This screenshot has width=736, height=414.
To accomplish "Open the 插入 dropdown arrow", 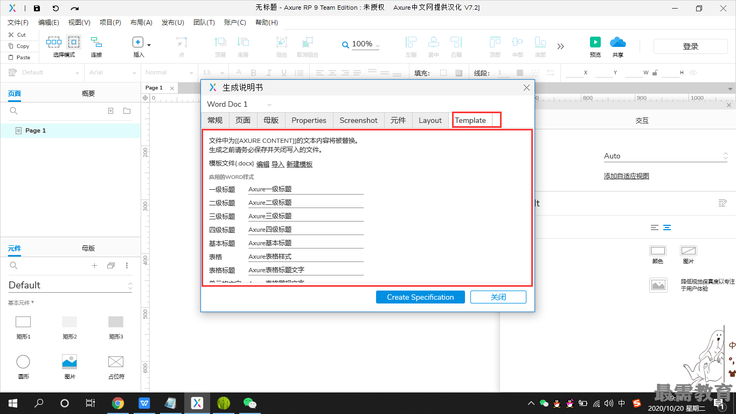I will 149,45.
